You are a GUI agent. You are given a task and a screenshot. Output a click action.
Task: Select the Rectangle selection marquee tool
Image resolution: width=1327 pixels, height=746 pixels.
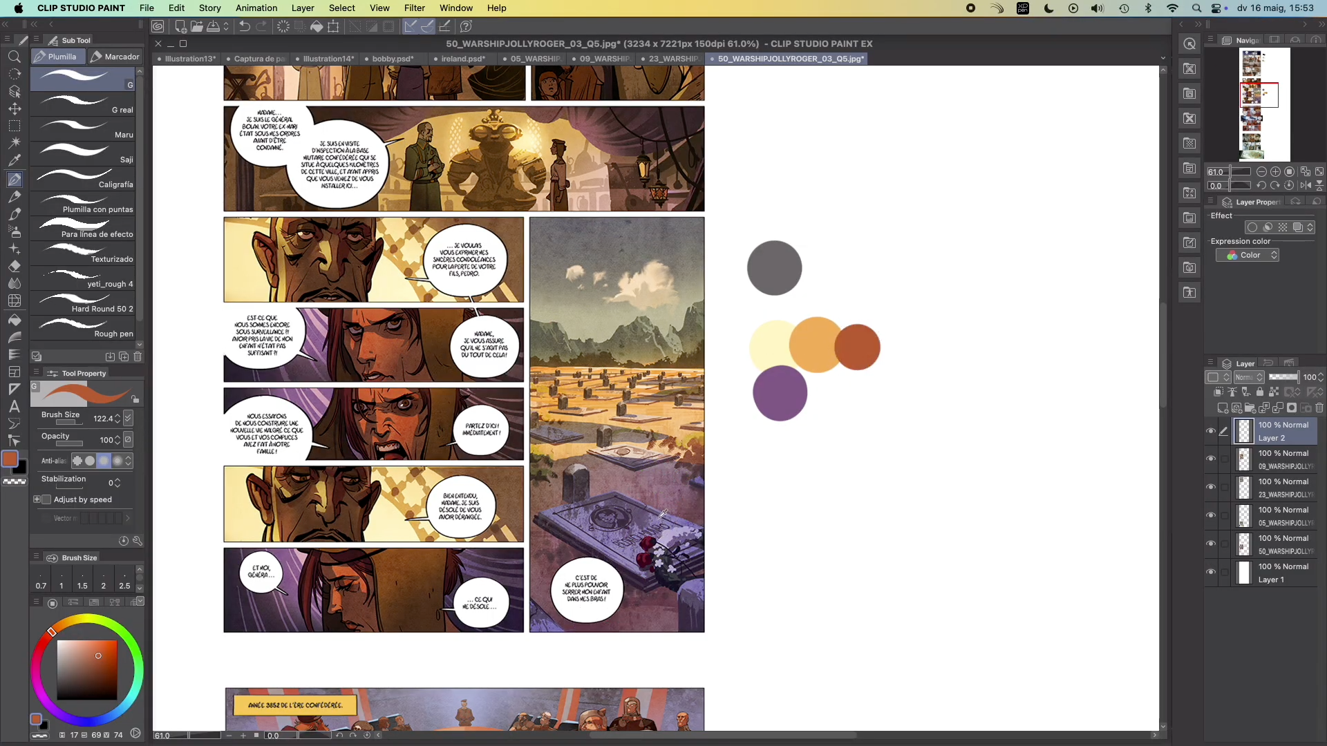pyautogui.click(x=14, y=126)
